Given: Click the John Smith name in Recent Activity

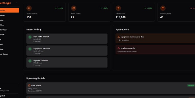Looking at the screenshot, I should pyautogui.click(x=37, y=39).
